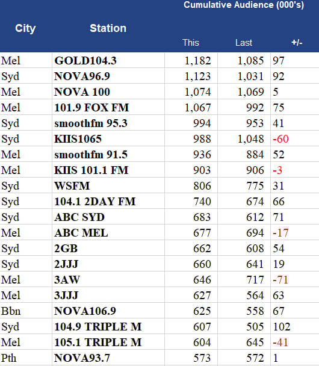Image resolution: width=319 pixels, height=366 pixels.
Task: Click the 1,031 last value
Action: pos(250,76)
